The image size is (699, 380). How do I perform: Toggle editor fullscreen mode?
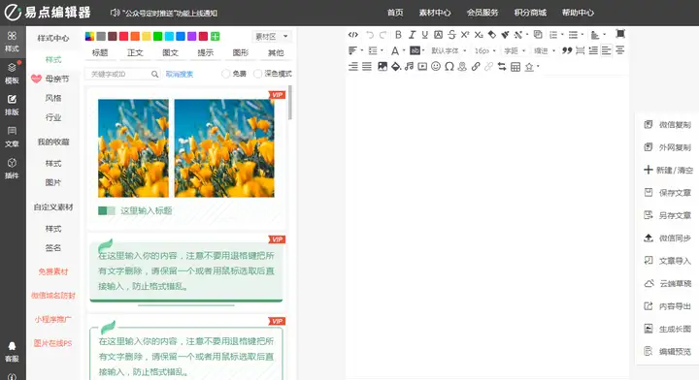coord(620,34)
